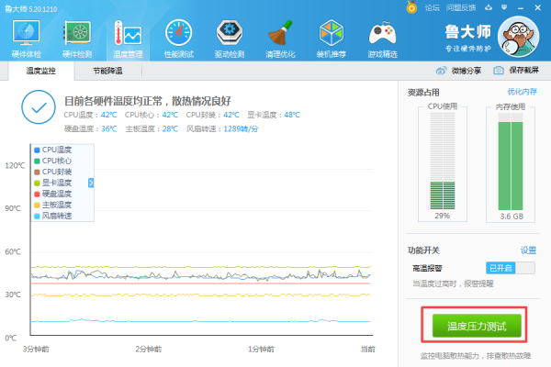Toggle 高温报警 switch 已开启
This screenshot has height=367, width=551.
pos(511,268)
